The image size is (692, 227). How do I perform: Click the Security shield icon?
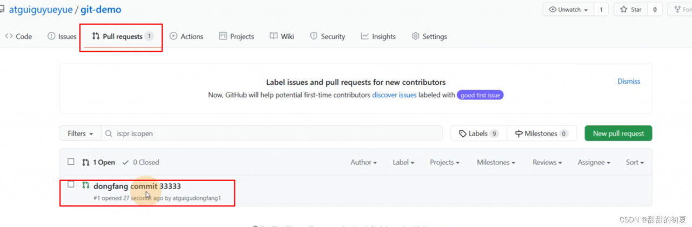click(x=314, y=36)
